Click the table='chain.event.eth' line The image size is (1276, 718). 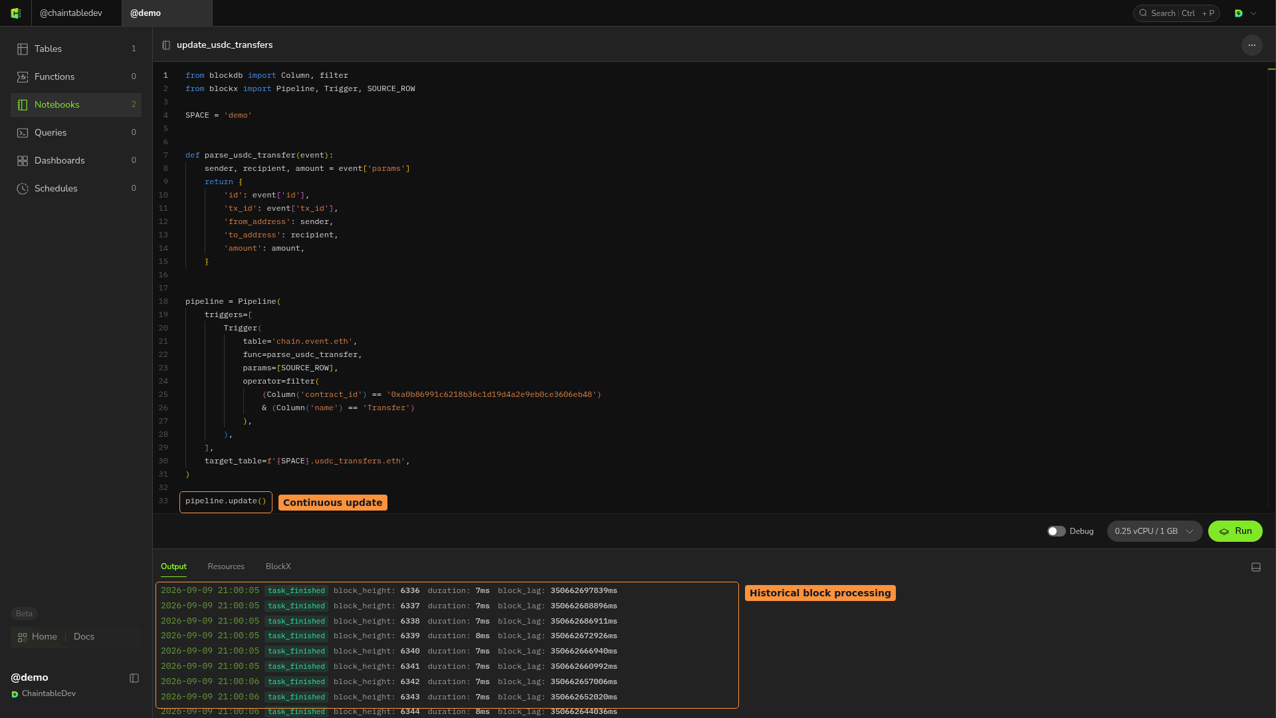(300, 342)
